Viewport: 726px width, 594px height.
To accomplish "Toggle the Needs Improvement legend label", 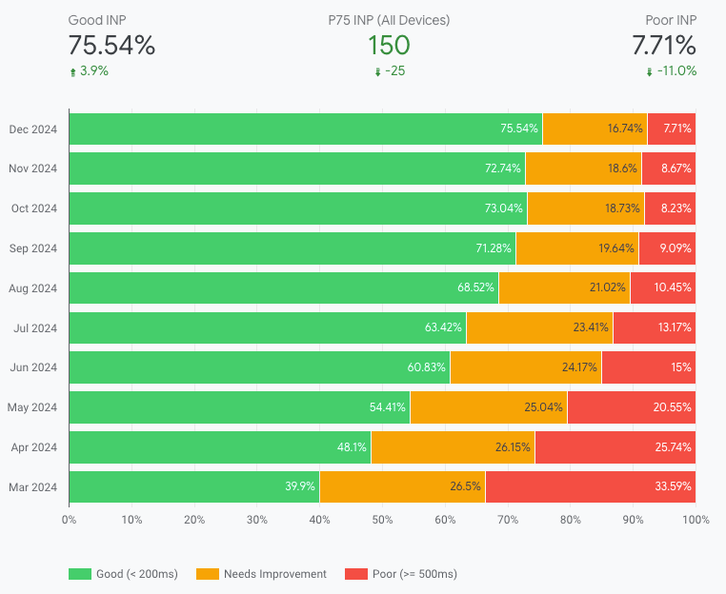I will tap(274, 574).
